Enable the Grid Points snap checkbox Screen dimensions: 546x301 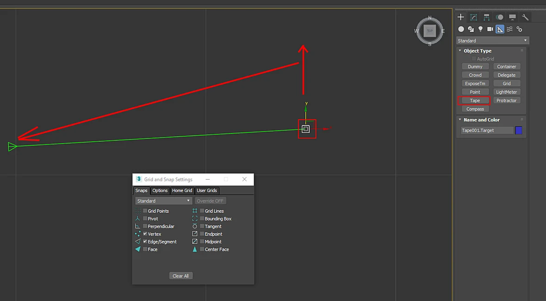(x=145, y=211)
